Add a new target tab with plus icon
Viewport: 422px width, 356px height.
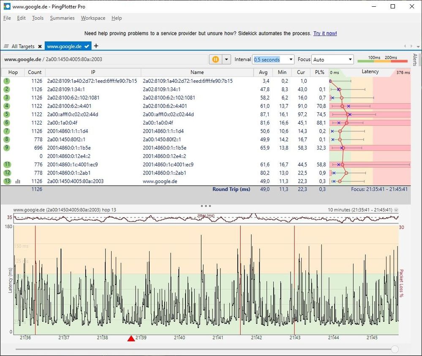tap(96, 46)
